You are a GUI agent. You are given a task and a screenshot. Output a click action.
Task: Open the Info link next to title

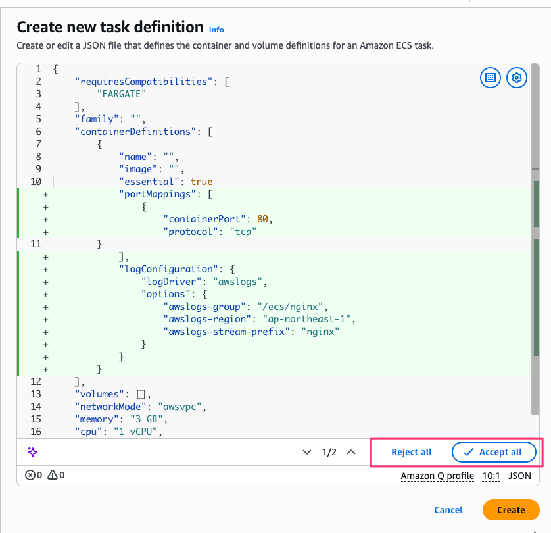[216, 30]
